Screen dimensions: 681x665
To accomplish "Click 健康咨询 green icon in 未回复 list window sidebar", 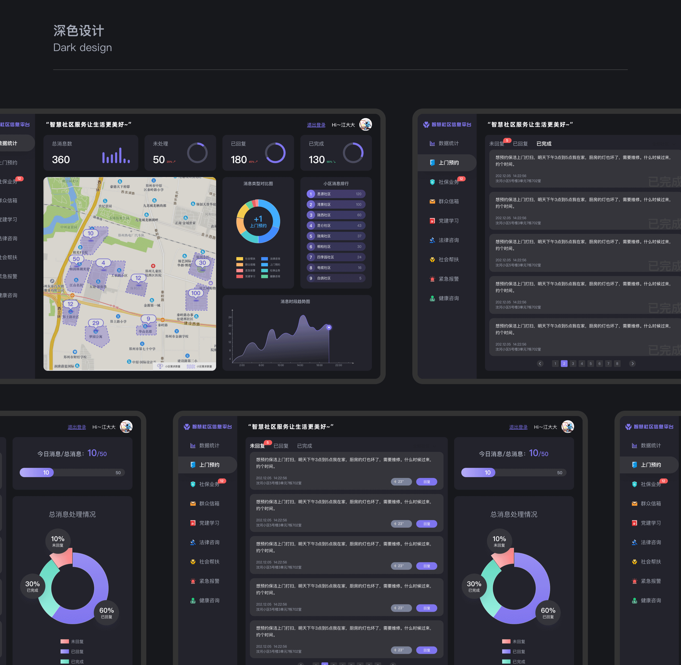I will [x=193, y=600].
